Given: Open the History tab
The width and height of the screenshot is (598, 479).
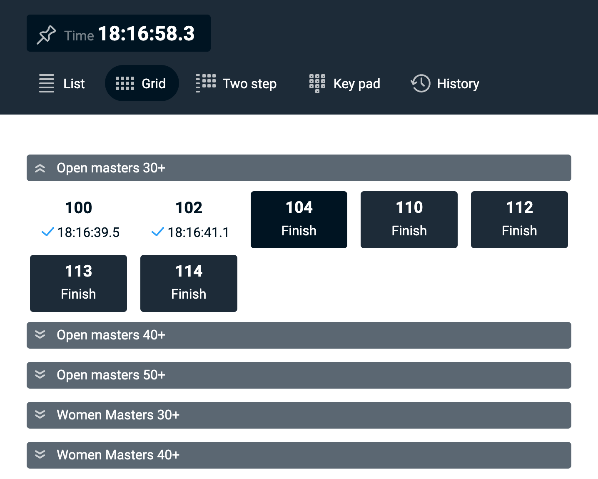Looking at the screenshot, I should click(458, 84).
